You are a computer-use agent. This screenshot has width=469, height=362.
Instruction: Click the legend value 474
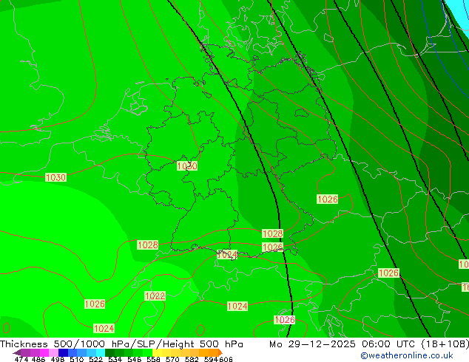(x=21, y=359)
